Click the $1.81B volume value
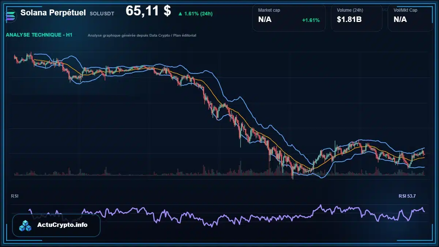 click(349, 20)
